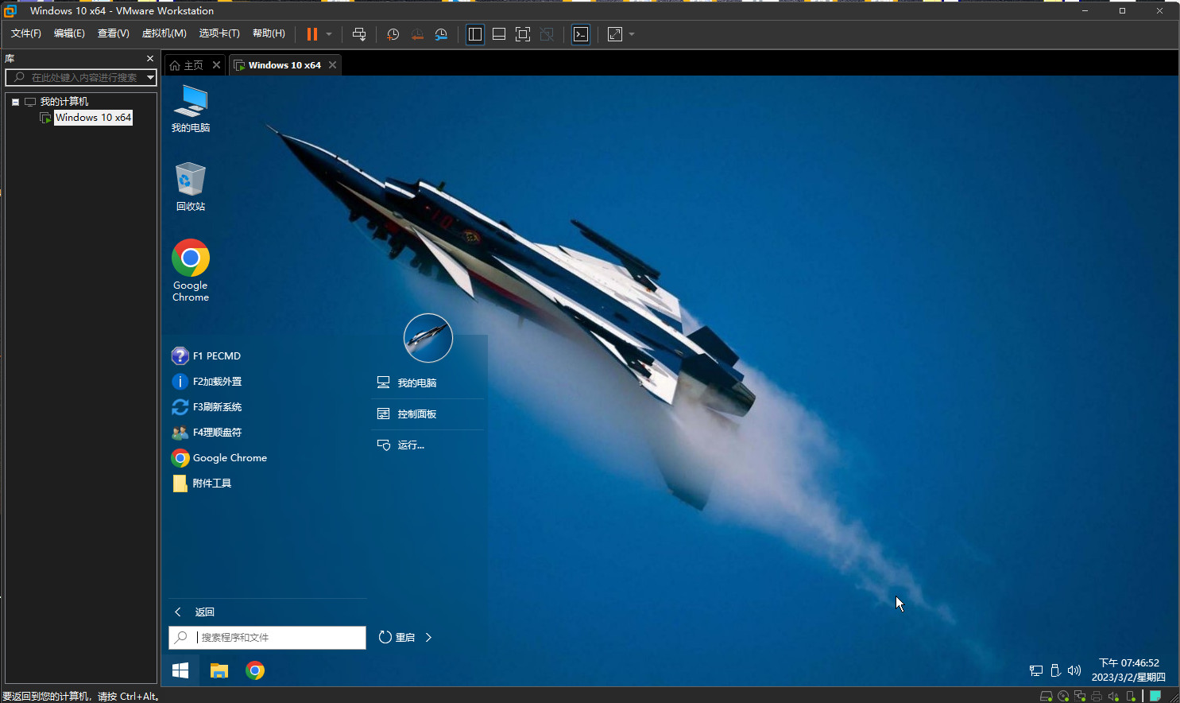Open 我的电脑 from the start menu right pane
Viewport: 1180px width, 703px height.
[428, 383]
